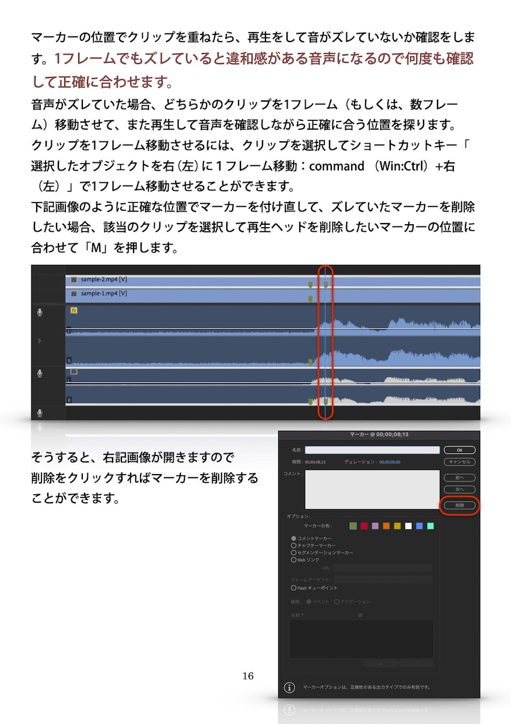511x724 pixels.
Task: Choose the blue marker color swatch
Action: pyautogui.click(x=419, y=526)
